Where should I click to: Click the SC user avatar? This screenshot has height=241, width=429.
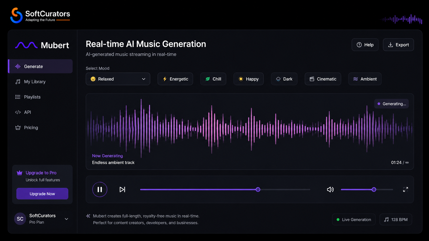pos(20,219)
